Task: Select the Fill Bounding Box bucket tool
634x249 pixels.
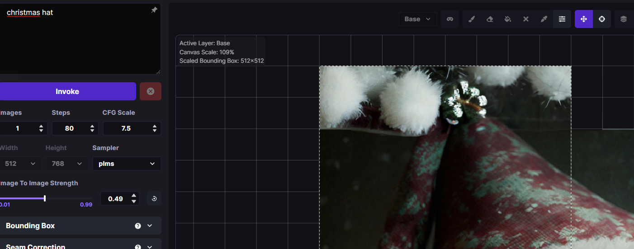Action: pyautogui.click(x=508, y=19)
